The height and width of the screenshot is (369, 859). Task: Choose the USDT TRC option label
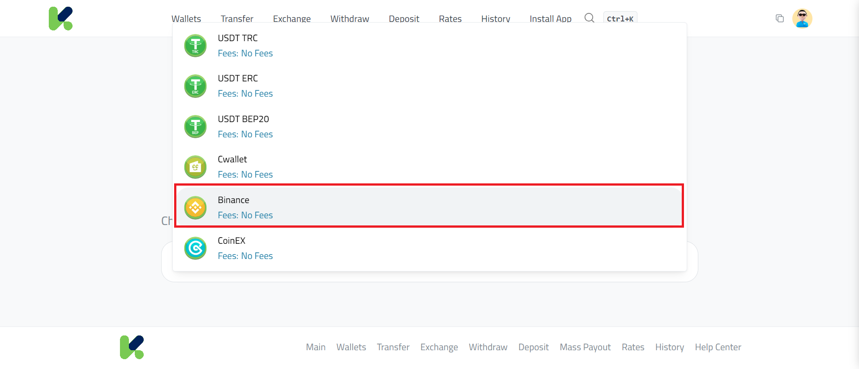coord(238,38)
